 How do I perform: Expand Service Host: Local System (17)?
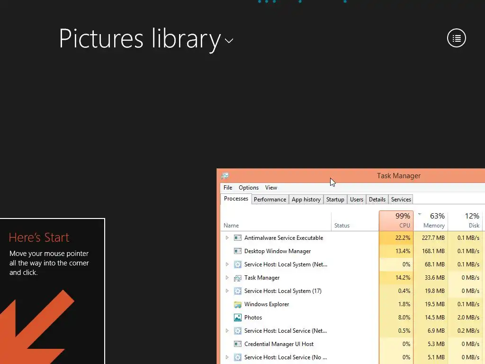[x=227, y=291]
